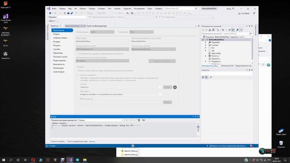Click the Save All toolbar icon

[x=72, y=13]
